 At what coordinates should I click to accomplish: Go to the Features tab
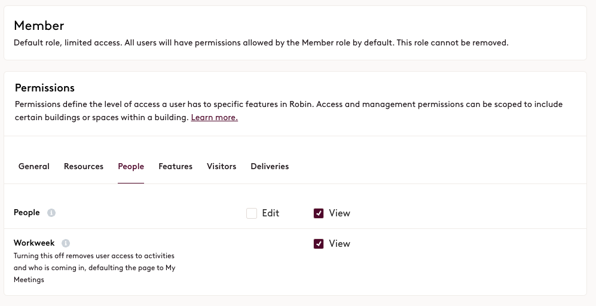(x=175, y=167)
